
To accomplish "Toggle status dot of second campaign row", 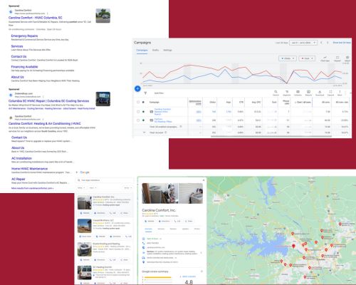I will [x=143, y=120].
